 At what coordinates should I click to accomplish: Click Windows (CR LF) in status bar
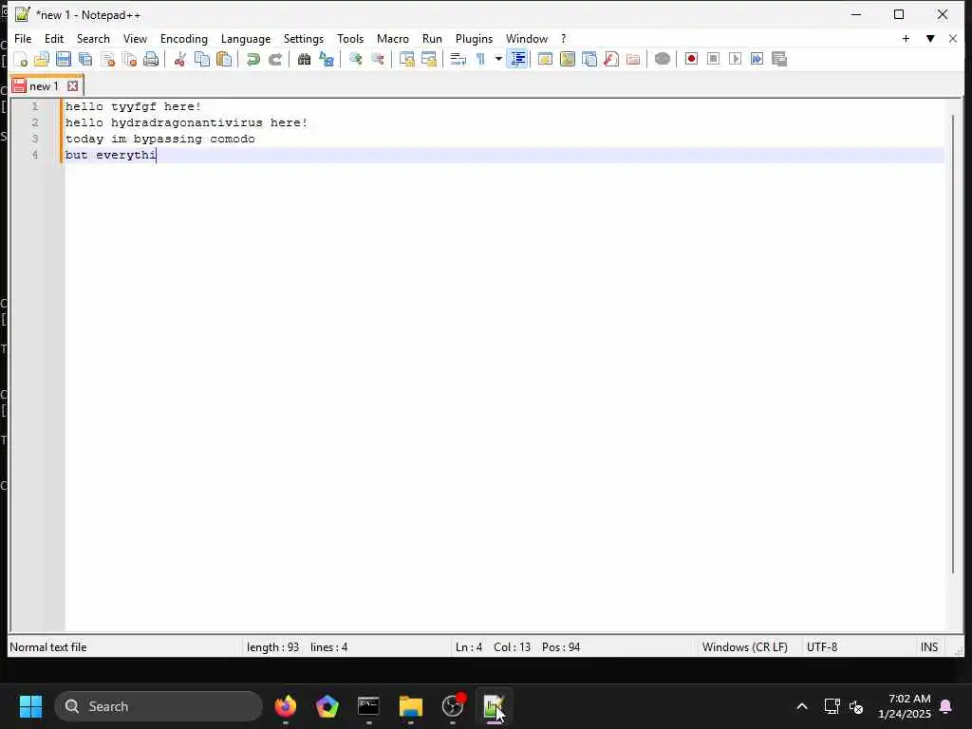tap(744, 647)
